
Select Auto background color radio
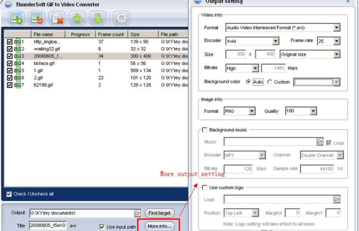click(248, 82)
